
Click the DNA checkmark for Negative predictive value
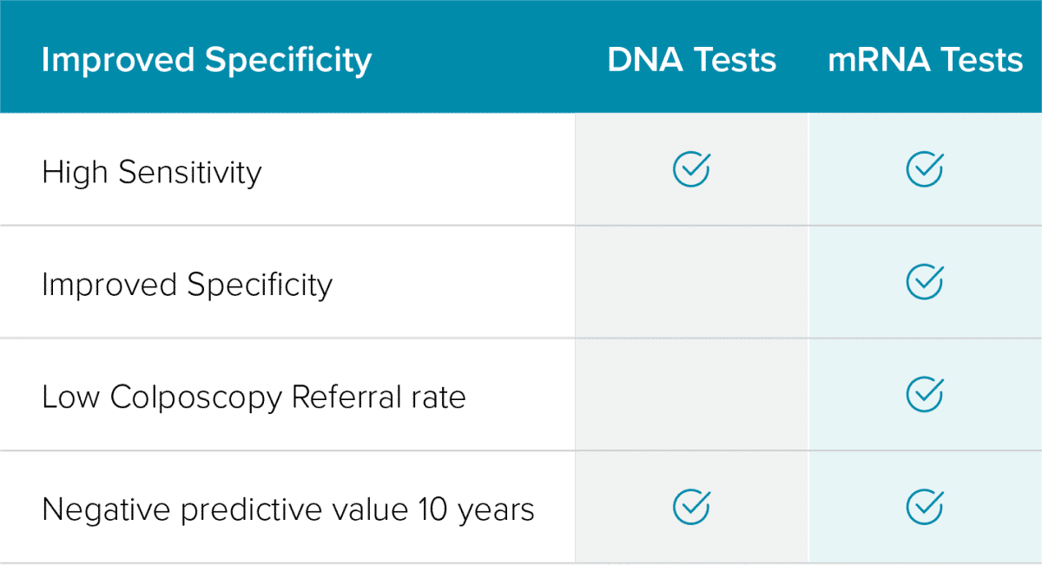coord(691,507)
